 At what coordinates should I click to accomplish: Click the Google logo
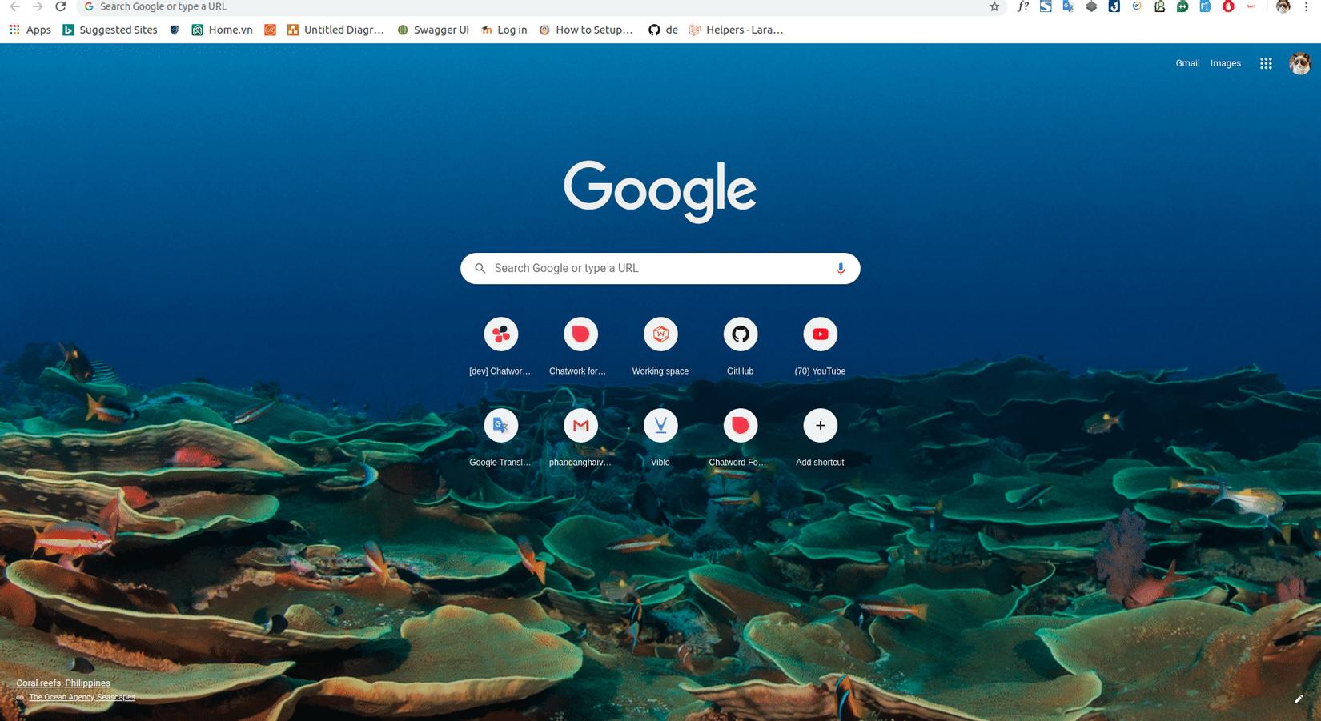pyautogui.click(x=660, y=190)
